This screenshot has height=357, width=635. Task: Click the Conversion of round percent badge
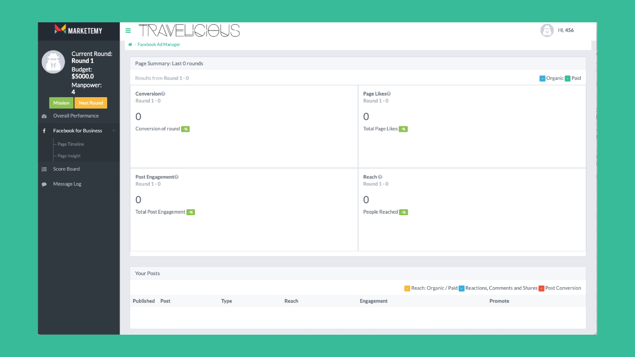185,129
